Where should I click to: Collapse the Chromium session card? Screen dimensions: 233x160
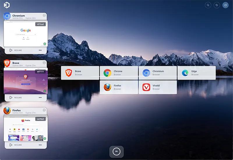click(x=44, y=15)
